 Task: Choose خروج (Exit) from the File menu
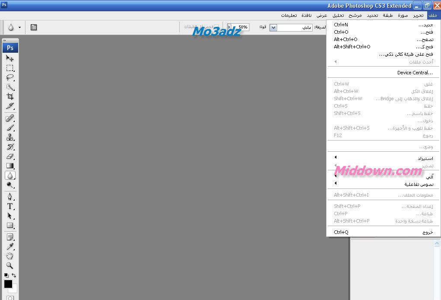coord(383,232)
